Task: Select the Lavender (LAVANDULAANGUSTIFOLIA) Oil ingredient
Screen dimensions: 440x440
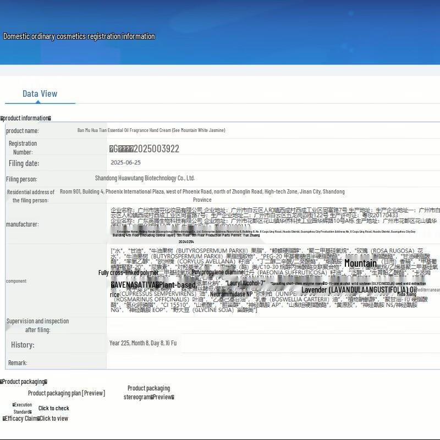Action: 359,290
